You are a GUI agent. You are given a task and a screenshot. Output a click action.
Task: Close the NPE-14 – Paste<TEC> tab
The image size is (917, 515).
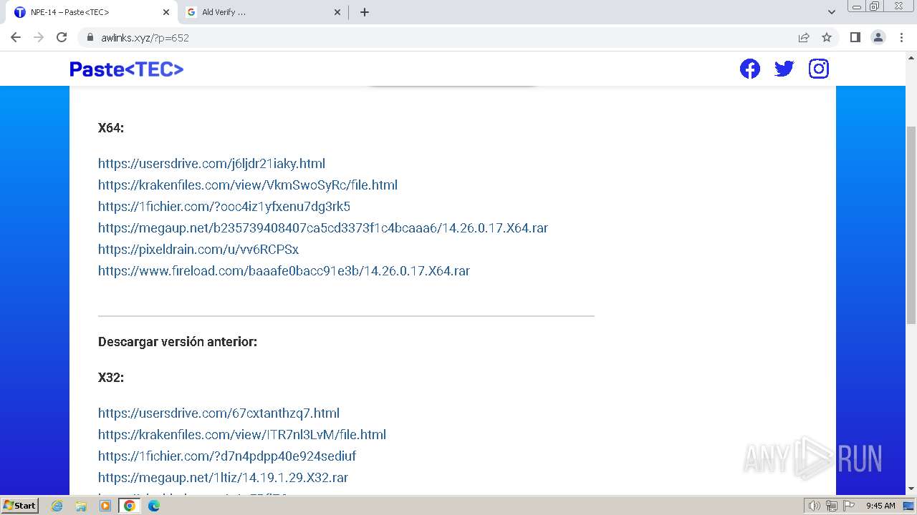click(166, 12)
